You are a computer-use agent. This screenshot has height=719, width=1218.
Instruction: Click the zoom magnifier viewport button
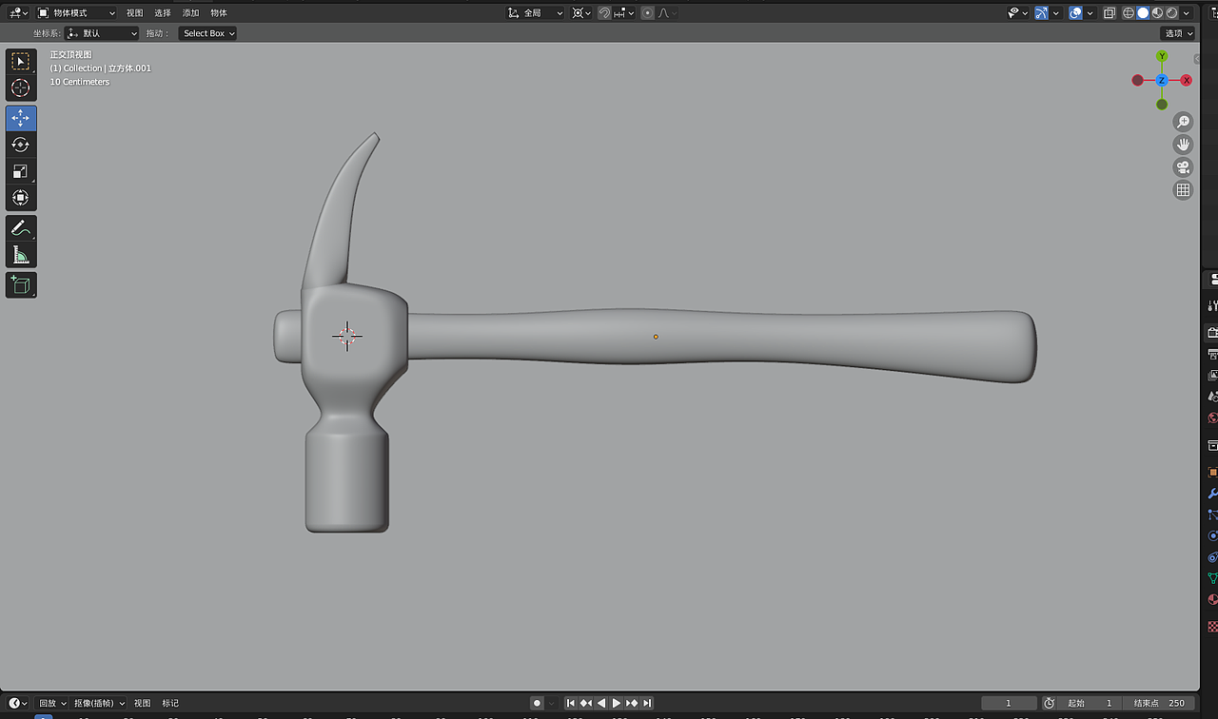1183,122
